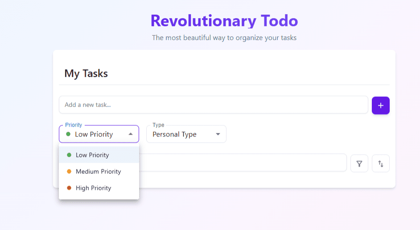The width and height of the screenshot is (420, 230).
Task: Click the sort arrows icon
Action: tap(381, 163)
